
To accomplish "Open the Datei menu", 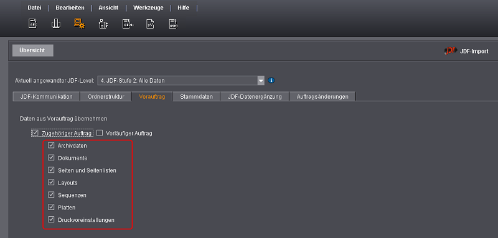I will [34, 8].
